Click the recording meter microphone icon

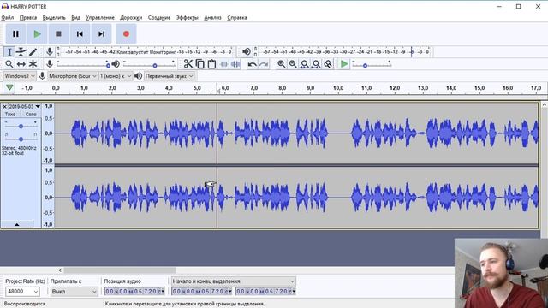(x=50, y=52)
